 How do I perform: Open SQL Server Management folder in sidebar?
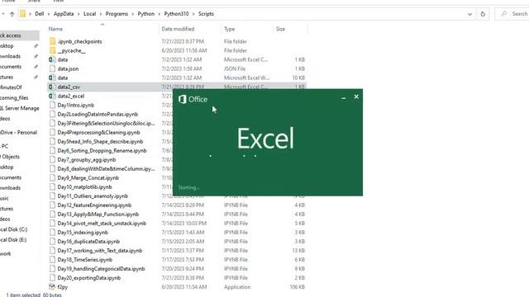pos(20,108)
